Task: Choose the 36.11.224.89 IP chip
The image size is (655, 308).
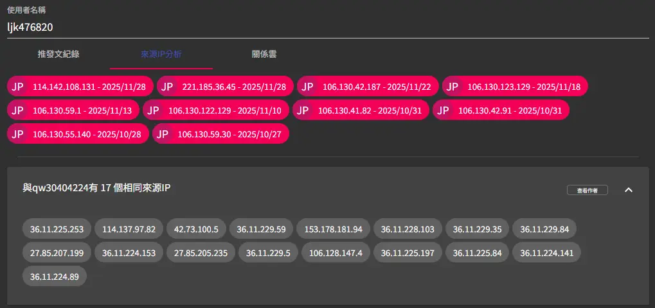Action: click(x=54, y=277)
